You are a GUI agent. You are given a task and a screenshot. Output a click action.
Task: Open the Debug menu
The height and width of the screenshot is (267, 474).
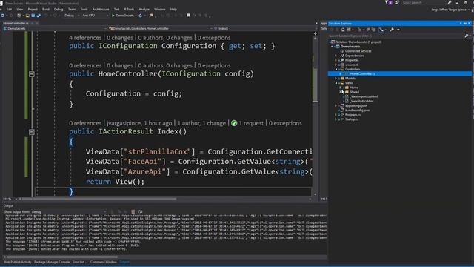[x=59, y=10]
